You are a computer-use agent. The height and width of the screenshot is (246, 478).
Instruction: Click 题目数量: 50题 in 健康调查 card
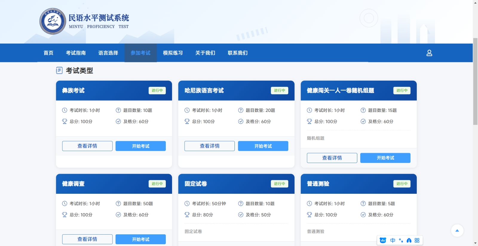coord(138,204)
